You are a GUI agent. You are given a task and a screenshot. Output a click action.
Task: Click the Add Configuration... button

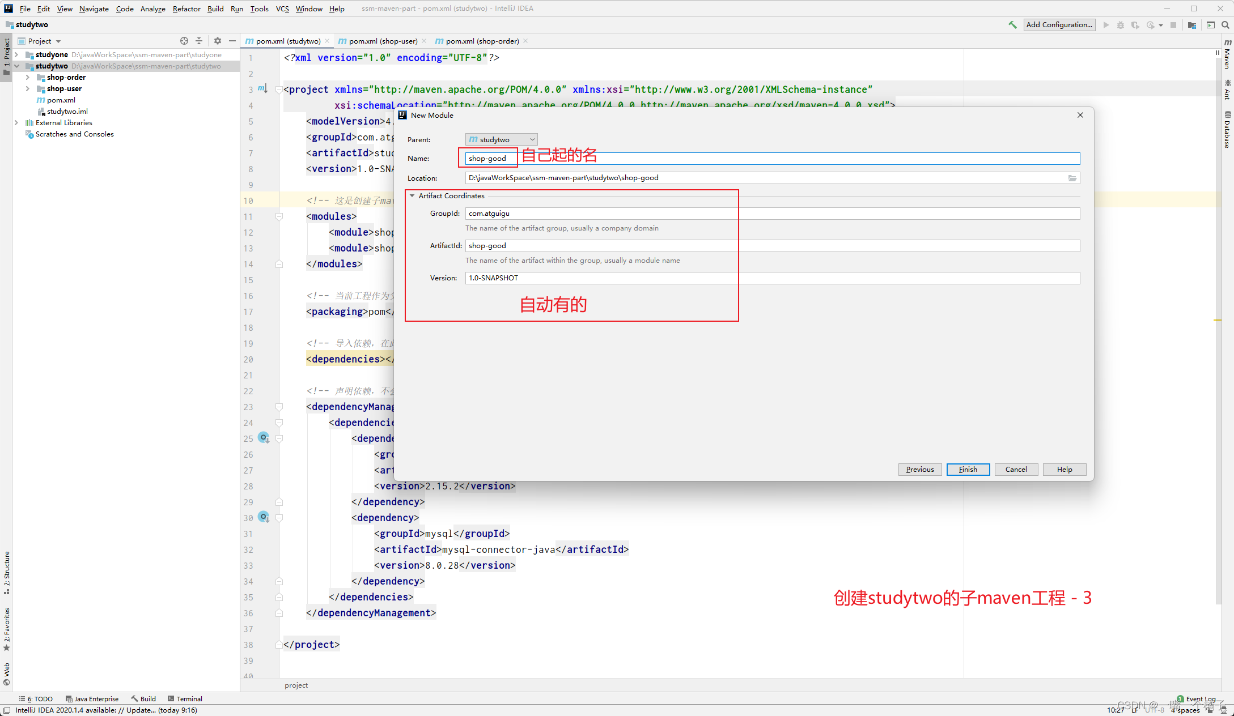1059,25
